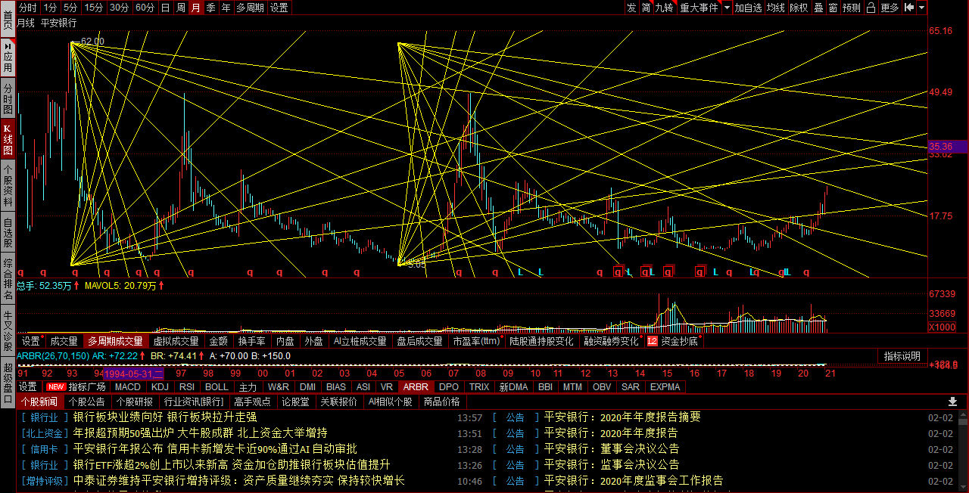
Task: Switch to 季 quarterly period
Action: point(210,8)
